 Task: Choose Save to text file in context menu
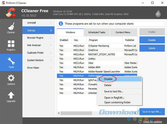[x=120, y=91]
